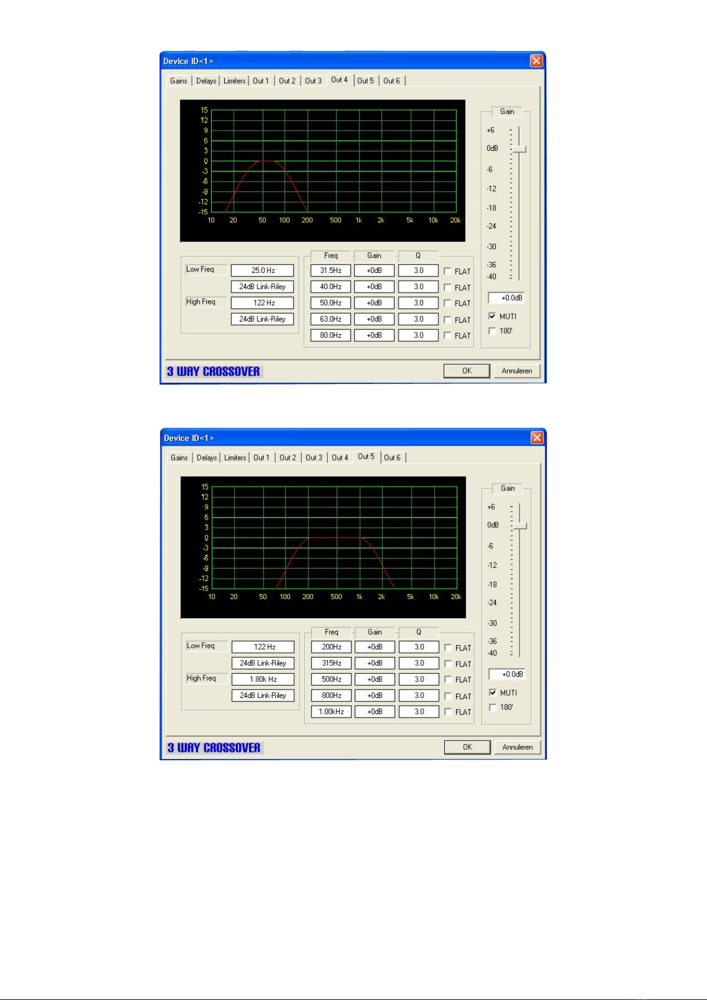Close the upper Device ID dialog

pos(536,61)
